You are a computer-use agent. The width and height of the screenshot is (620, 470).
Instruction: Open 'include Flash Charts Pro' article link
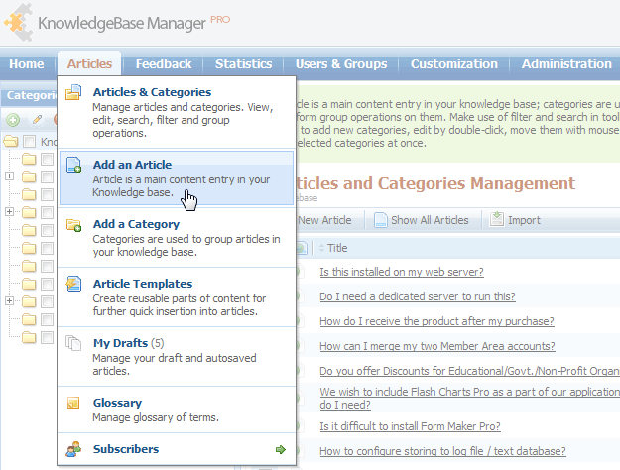(x=469, y=398)
